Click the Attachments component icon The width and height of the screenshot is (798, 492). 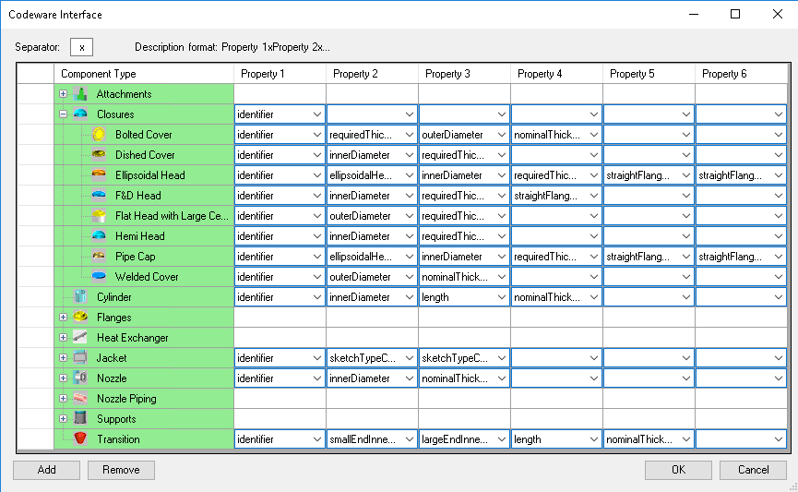(x=80, y=94)
